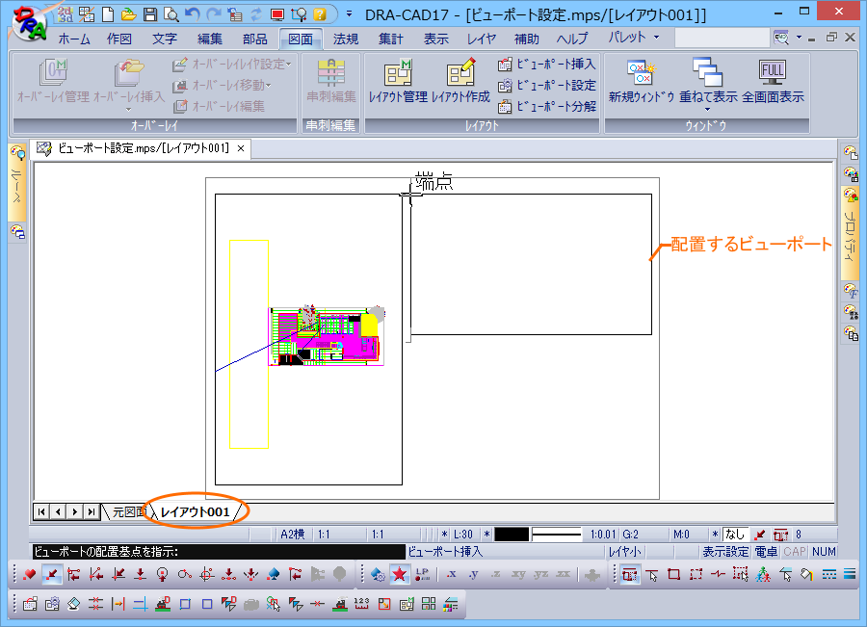Toggle the red star snap button
Viewport: 867px width, 627px height.
click(400, 575)
